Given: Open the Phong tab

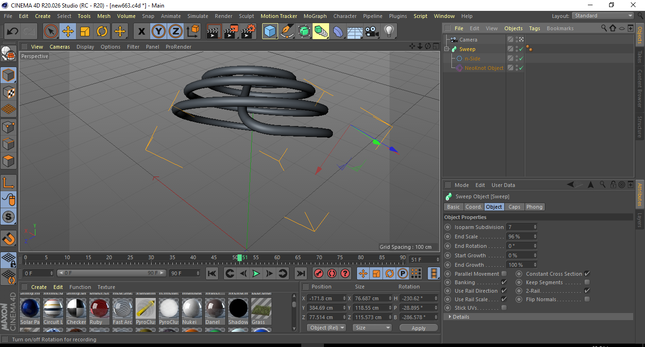Looking at the screenshot, I should pyautogui.click(x=535, y=207).
